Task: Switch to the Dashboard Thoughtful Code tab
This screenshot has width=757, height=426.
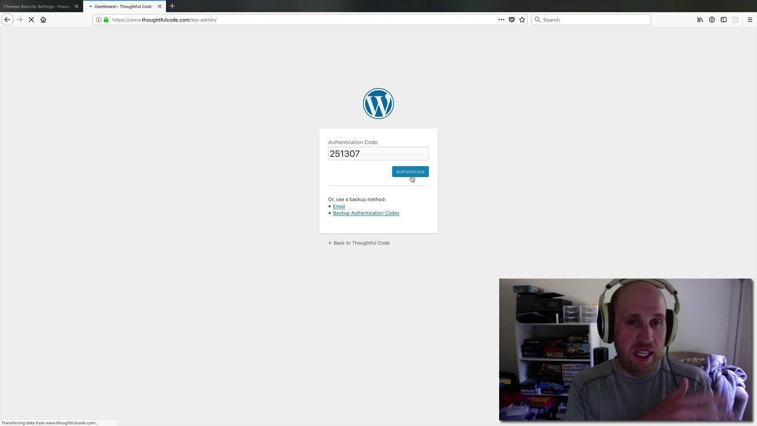Action: tap(122, 6)
